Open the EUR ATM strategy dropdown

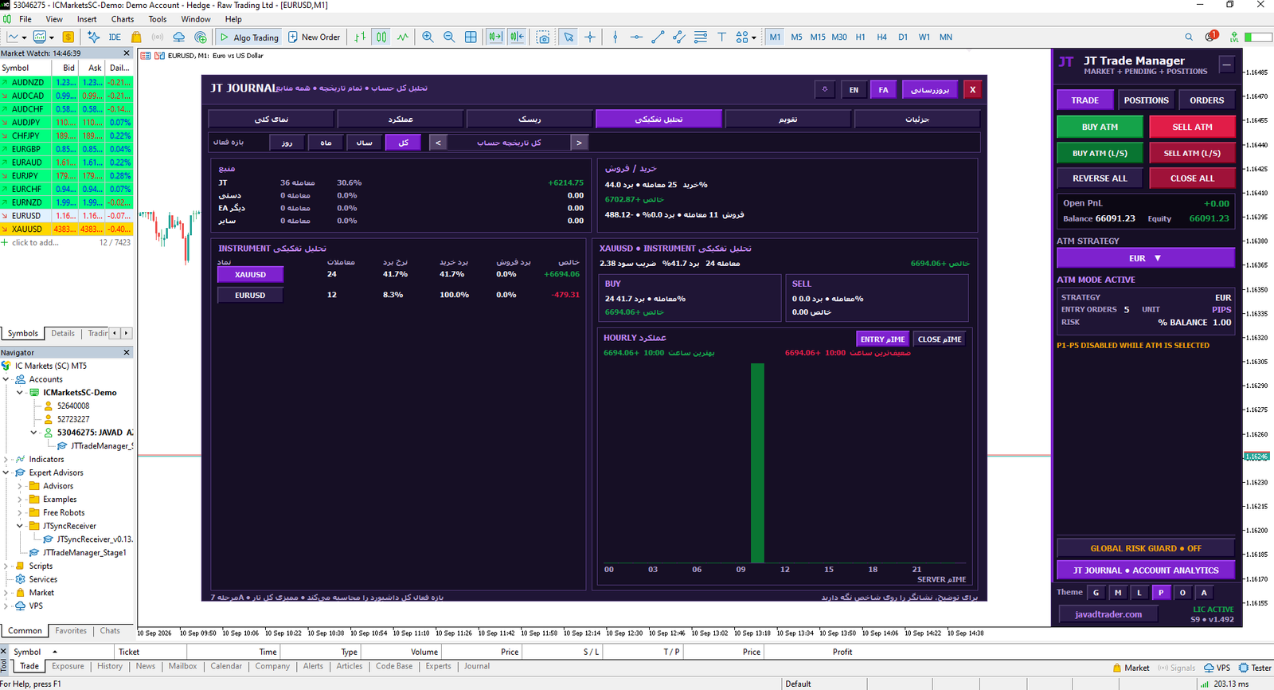point(1146,258)
